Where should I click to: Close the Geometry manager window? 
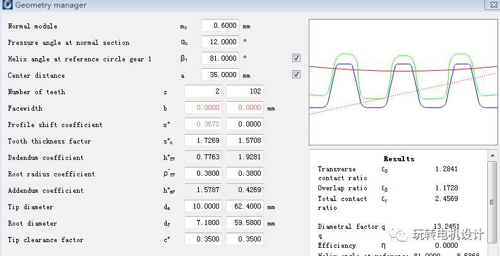492,4
